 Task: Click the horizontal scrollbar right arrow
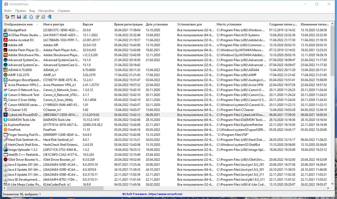pos(328,188)
